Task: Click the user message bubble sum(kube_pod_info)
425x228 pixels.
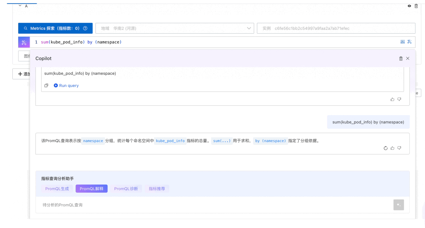Action: pyautogui.click(x=368, y=122)
